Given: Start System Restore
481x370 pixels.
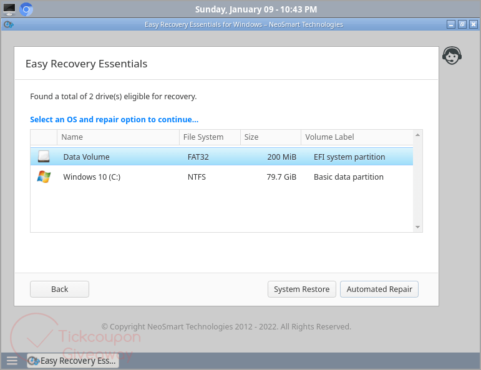Looking at the screenshot, I should [x=301, y=289].
